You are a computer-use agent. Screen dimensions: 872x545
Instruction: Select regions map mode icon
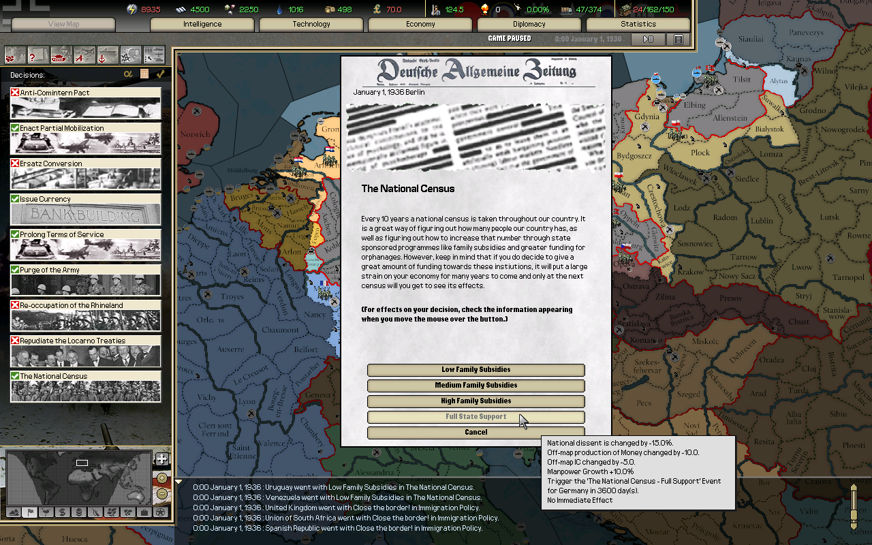coord(111,512)
